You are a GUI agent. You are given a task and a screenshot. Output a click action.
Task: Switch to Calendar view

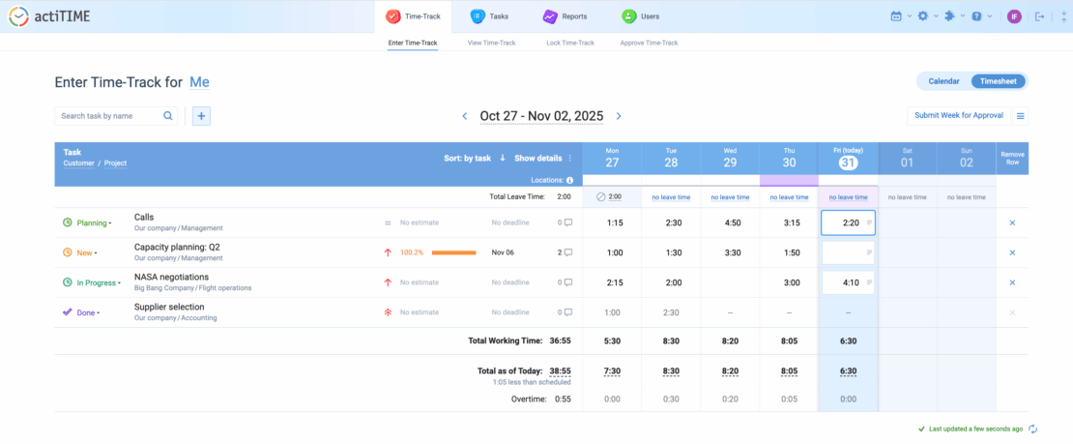(943, 81)
